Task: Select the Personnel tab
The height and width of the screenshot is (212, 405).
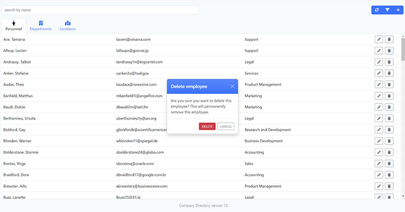Action: 14,26
